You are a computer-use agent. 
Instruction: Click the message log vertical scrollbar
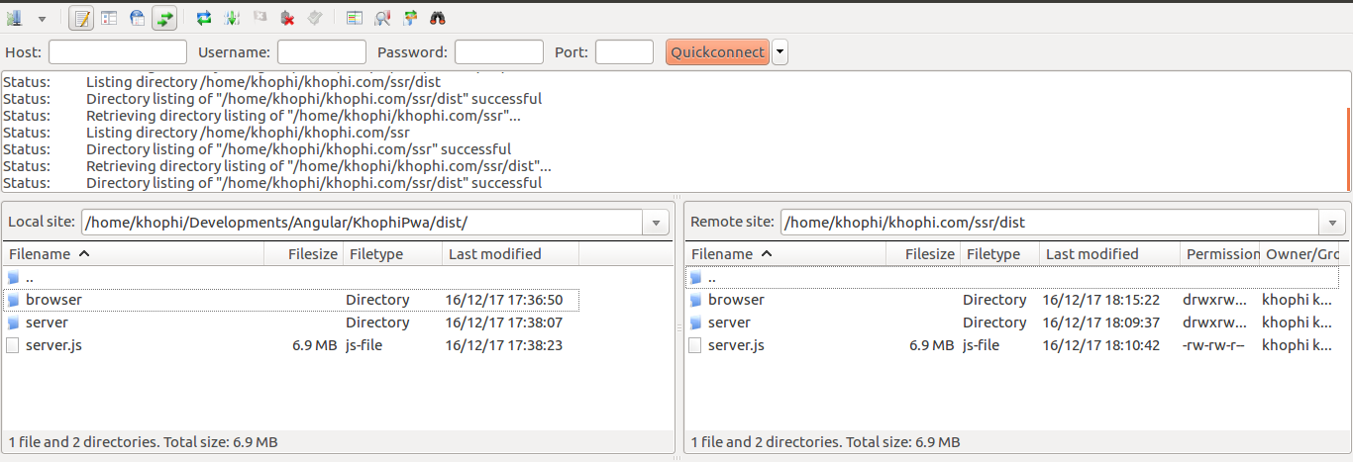tap(1348, 131)
